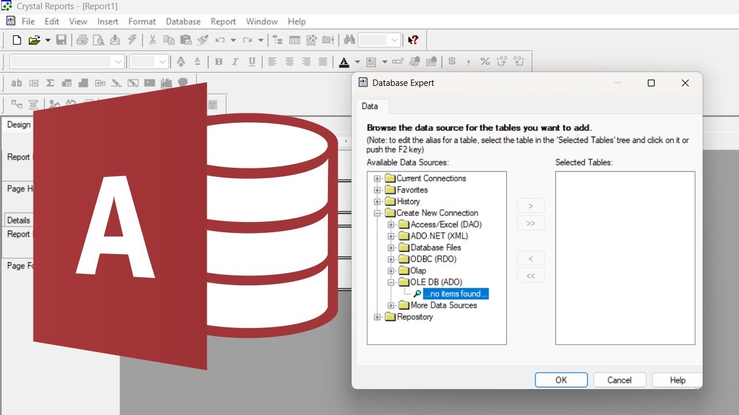
Task: Click the single > add table button
Action: [x=531, y=206]
